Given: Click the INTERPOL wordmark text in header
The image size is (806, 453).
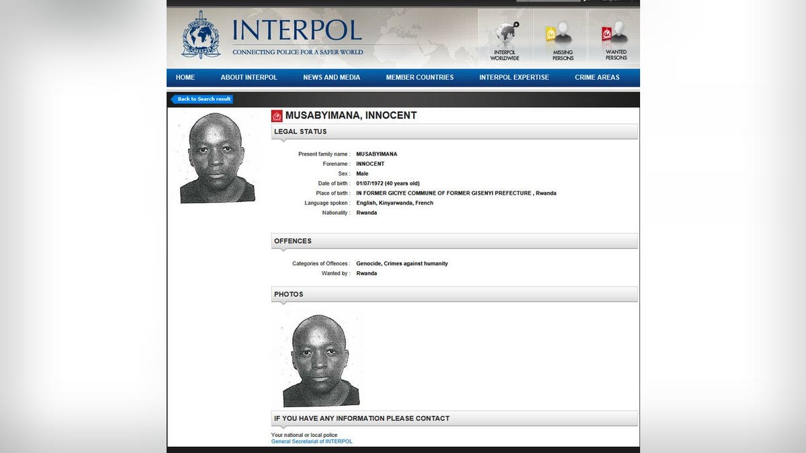Looking at the screenshot, I should pyautogui.click(x=297, y=31).
